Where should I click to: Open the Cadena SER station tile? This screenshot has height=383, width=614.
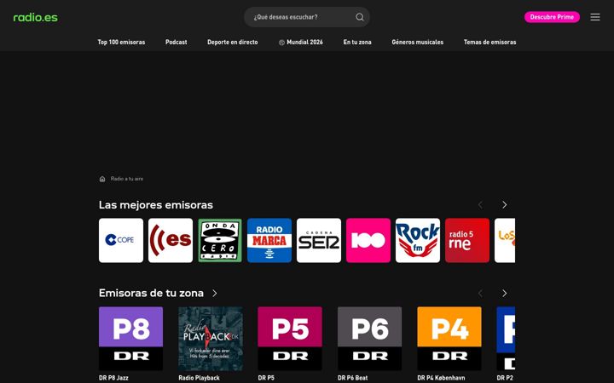coord(319,240)
